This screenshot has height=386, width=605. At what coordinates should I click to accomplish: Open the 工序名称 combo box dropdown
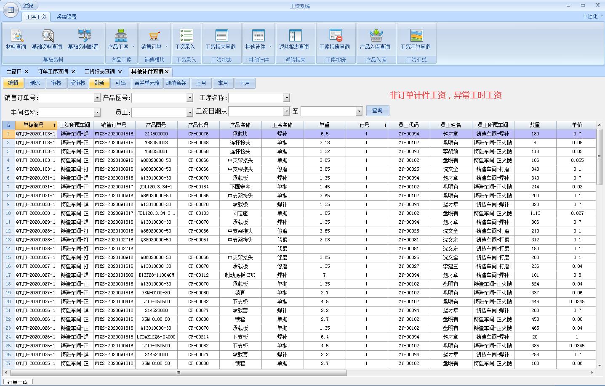click(x=287, y=98)
